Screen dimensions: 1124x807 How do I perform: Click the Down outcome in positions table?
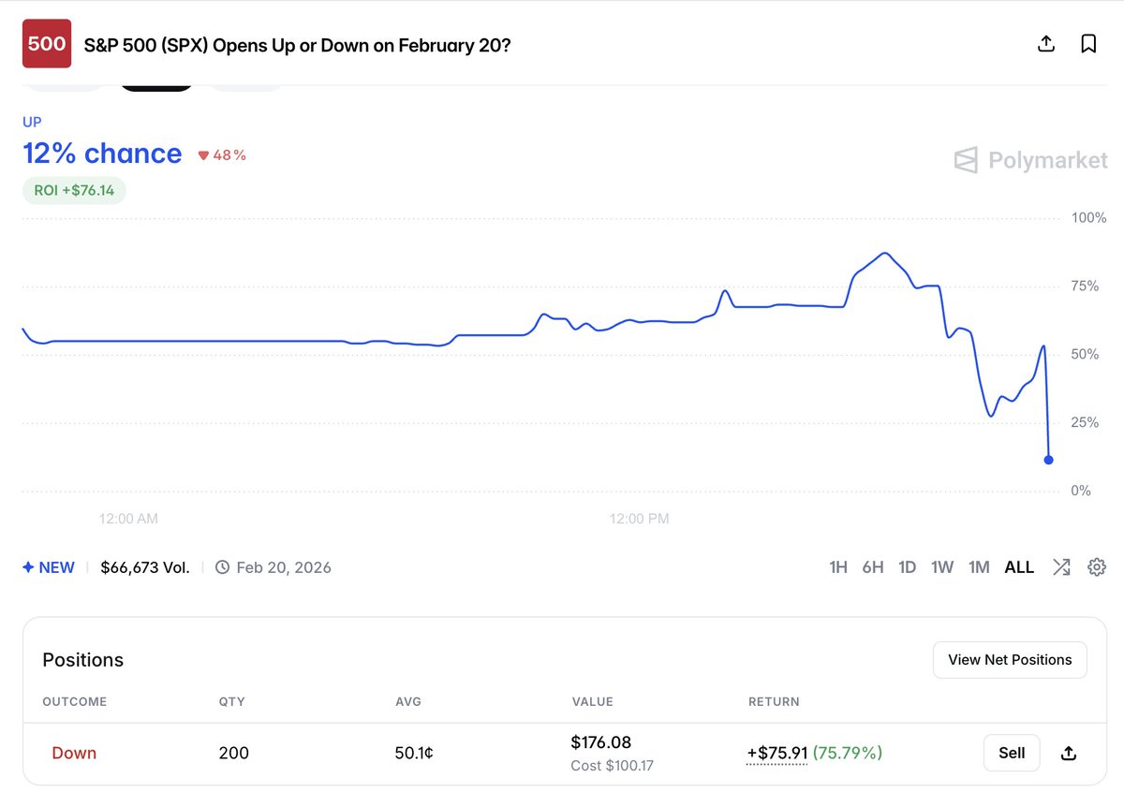(x=74, y=753)
